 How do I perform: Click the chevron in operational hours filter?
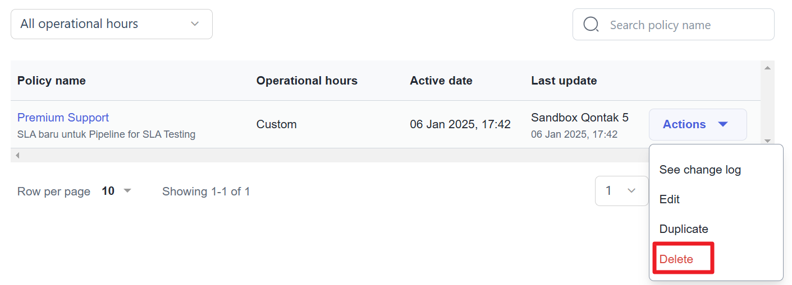(x=195, y=24)
